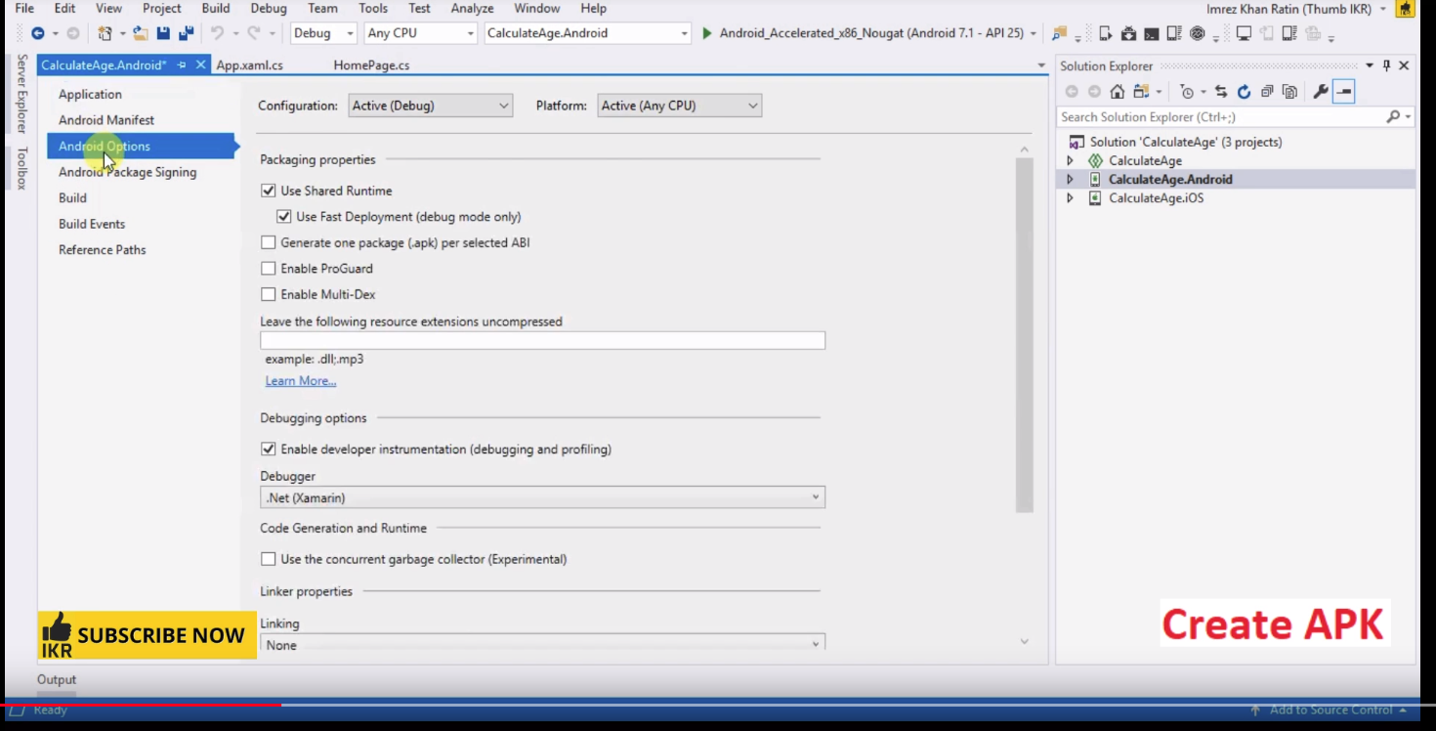
Task: Open the Platform Active (Any CPU) dropdown
Action: click(x=679, y=106)
